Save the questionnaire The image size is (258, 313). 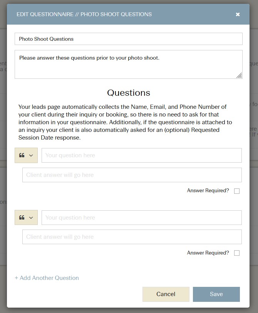pyautogui.click(x=216, y=294)
